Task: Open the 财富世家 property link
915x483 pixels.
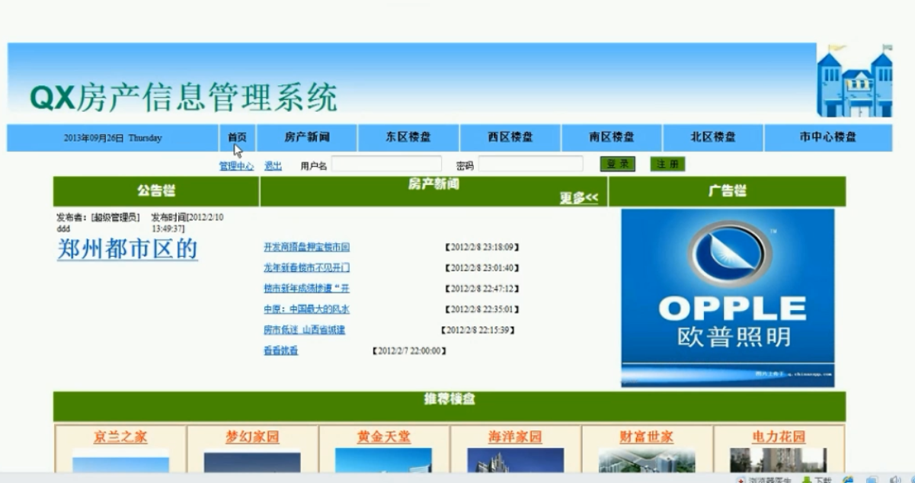Action: tap(647, 437)
